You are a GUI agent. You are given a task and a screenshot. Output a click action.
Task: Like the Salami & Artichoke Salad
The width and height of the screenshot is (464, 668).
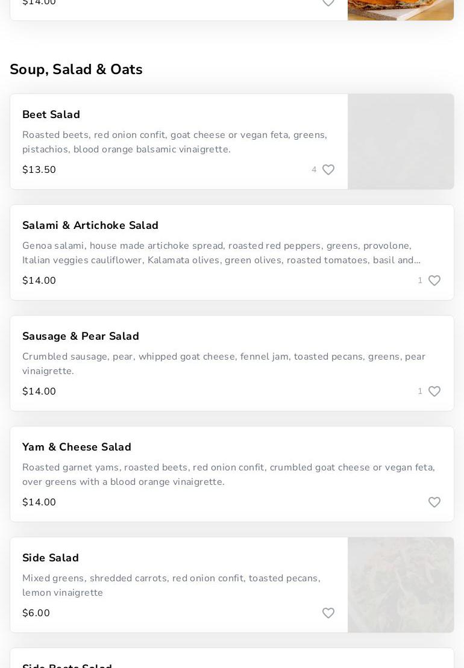(x=434, y=281)
